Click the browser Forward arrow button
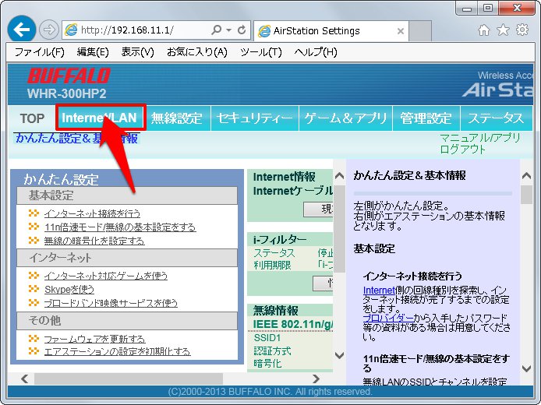The width and height of the screenshot is (541, 405). [x=48, y=30]
